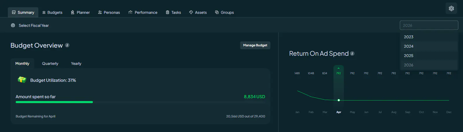Click the Manage Budget button
This screenshot has height=132, width=463.
(x=255, y=45)
